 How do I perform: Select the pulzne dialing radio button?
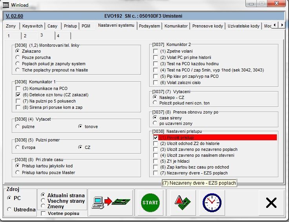18,127
